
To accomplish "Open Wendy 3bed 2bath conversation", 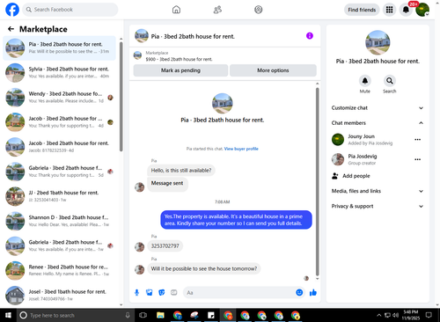I will [x=60, y=97].
